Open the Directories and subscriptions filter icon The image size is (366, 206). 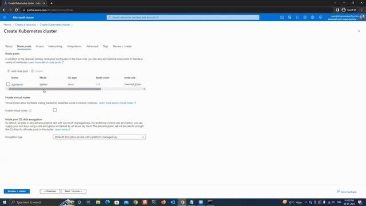click(x=290, y=17)
